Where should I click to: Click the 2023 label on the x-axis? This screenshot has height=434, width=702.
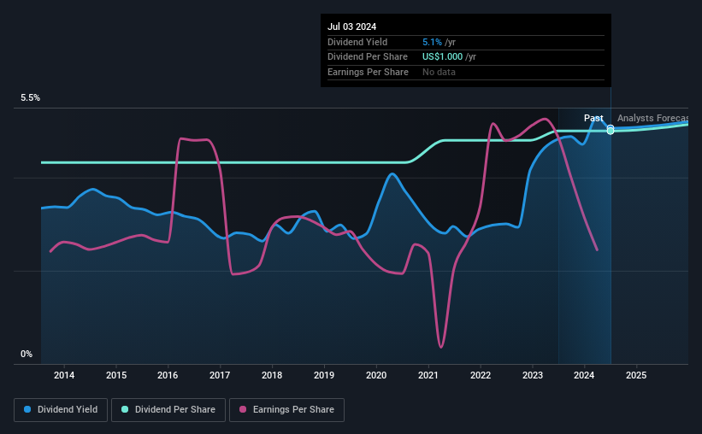[x=533, y=375]
